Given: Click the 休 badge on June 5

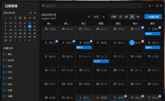Looking at the screenshot, I should (160, 96).
